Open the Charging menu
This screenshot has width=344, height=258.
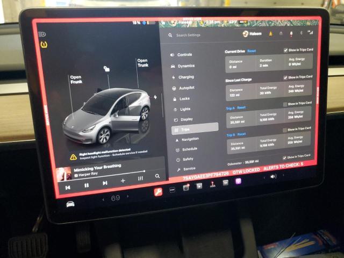(x=183, y=77)
